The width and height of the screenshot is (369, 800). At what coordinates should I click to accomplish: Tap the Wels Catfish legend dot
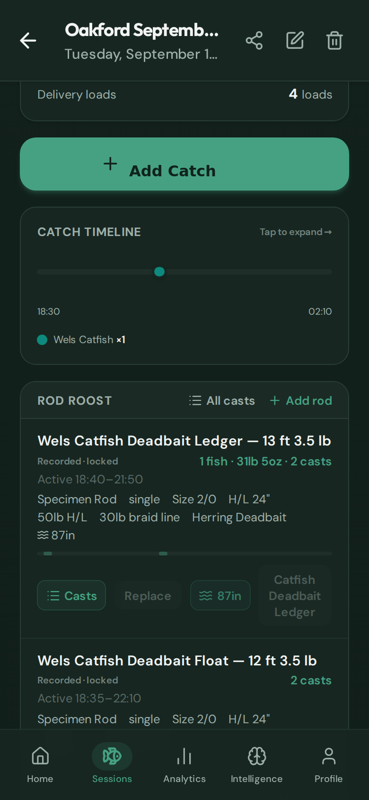[x=42, y=340]
